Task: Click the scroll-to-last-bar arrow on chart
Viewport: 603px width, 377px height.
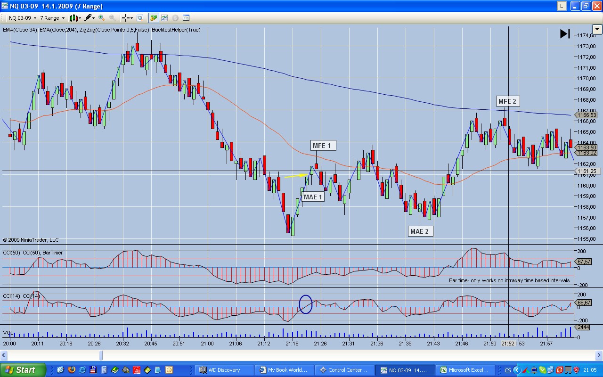Action: [565, 34]
